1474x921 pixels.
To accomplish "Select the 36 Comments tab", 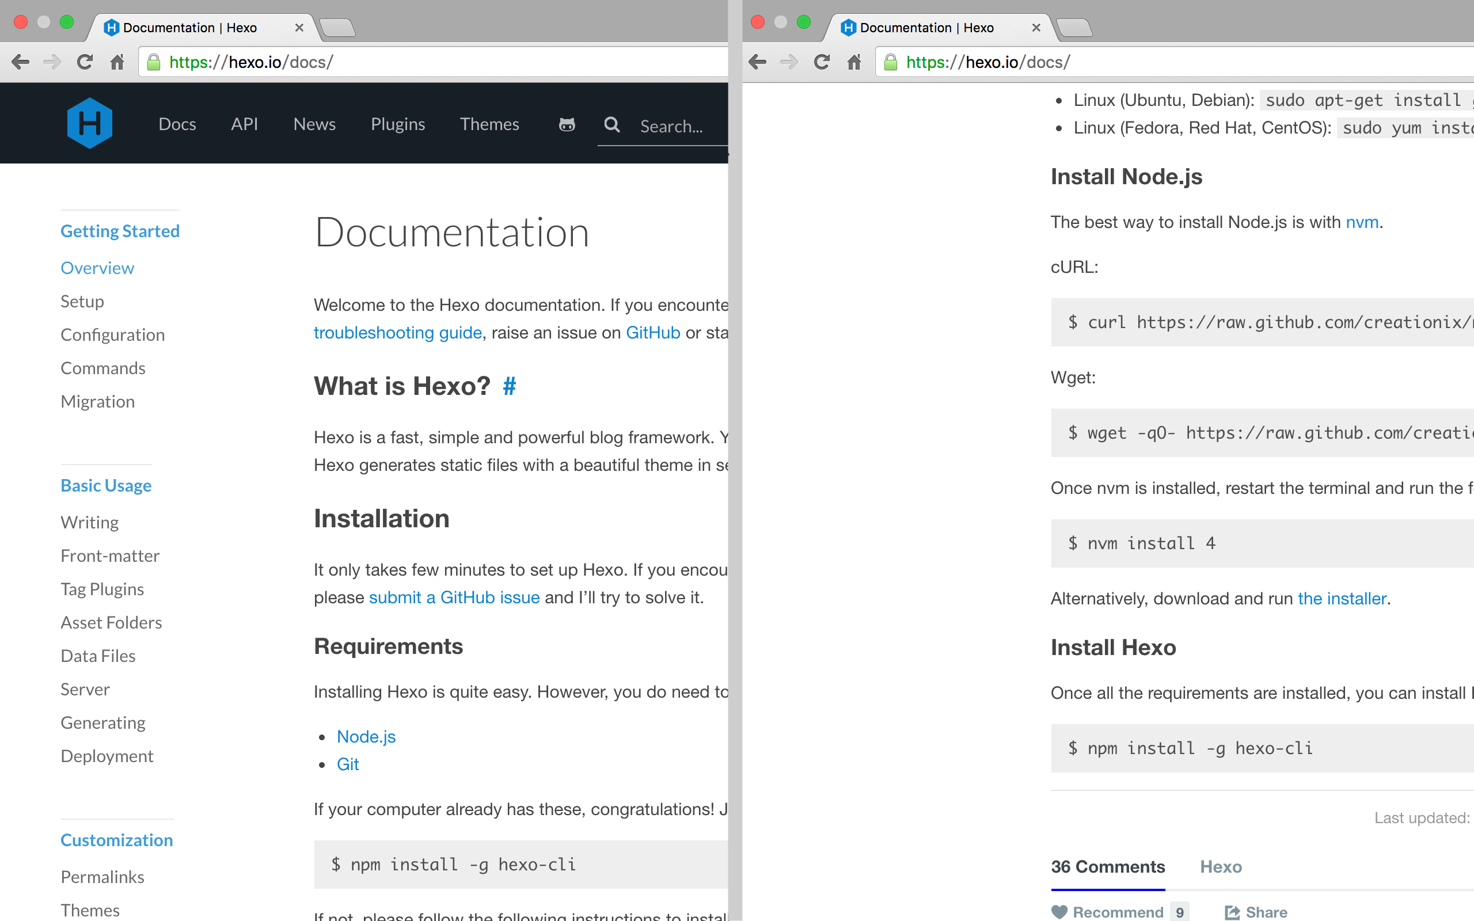I will click(1108, 867).
